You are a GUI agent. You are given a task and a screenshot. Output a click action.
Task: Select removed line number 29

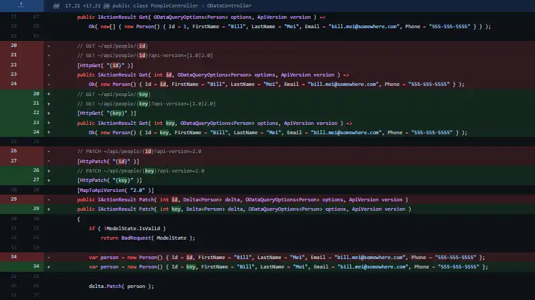pyautogui.click(x=13, y=199)
